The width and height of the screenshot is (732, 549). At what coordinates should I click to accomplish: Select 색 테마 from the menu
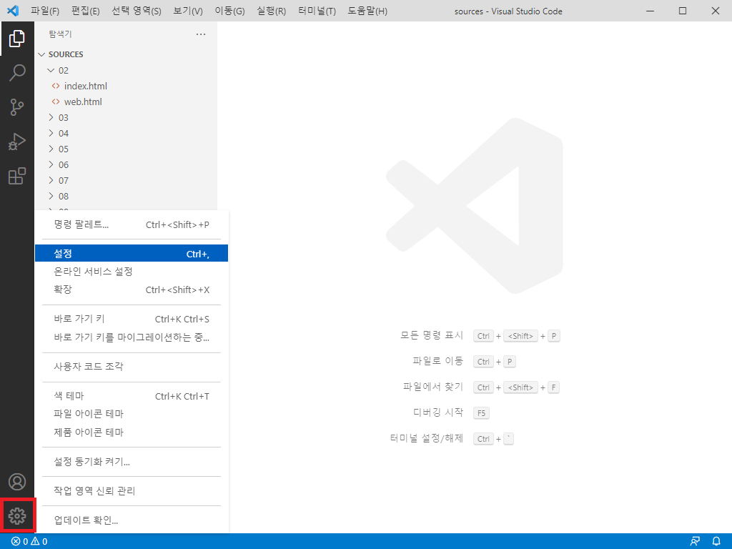tap(132, 396)
